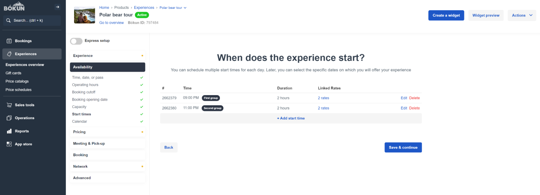Expand the Advanced section
The image size is (540, 195).
pos(108,178)
